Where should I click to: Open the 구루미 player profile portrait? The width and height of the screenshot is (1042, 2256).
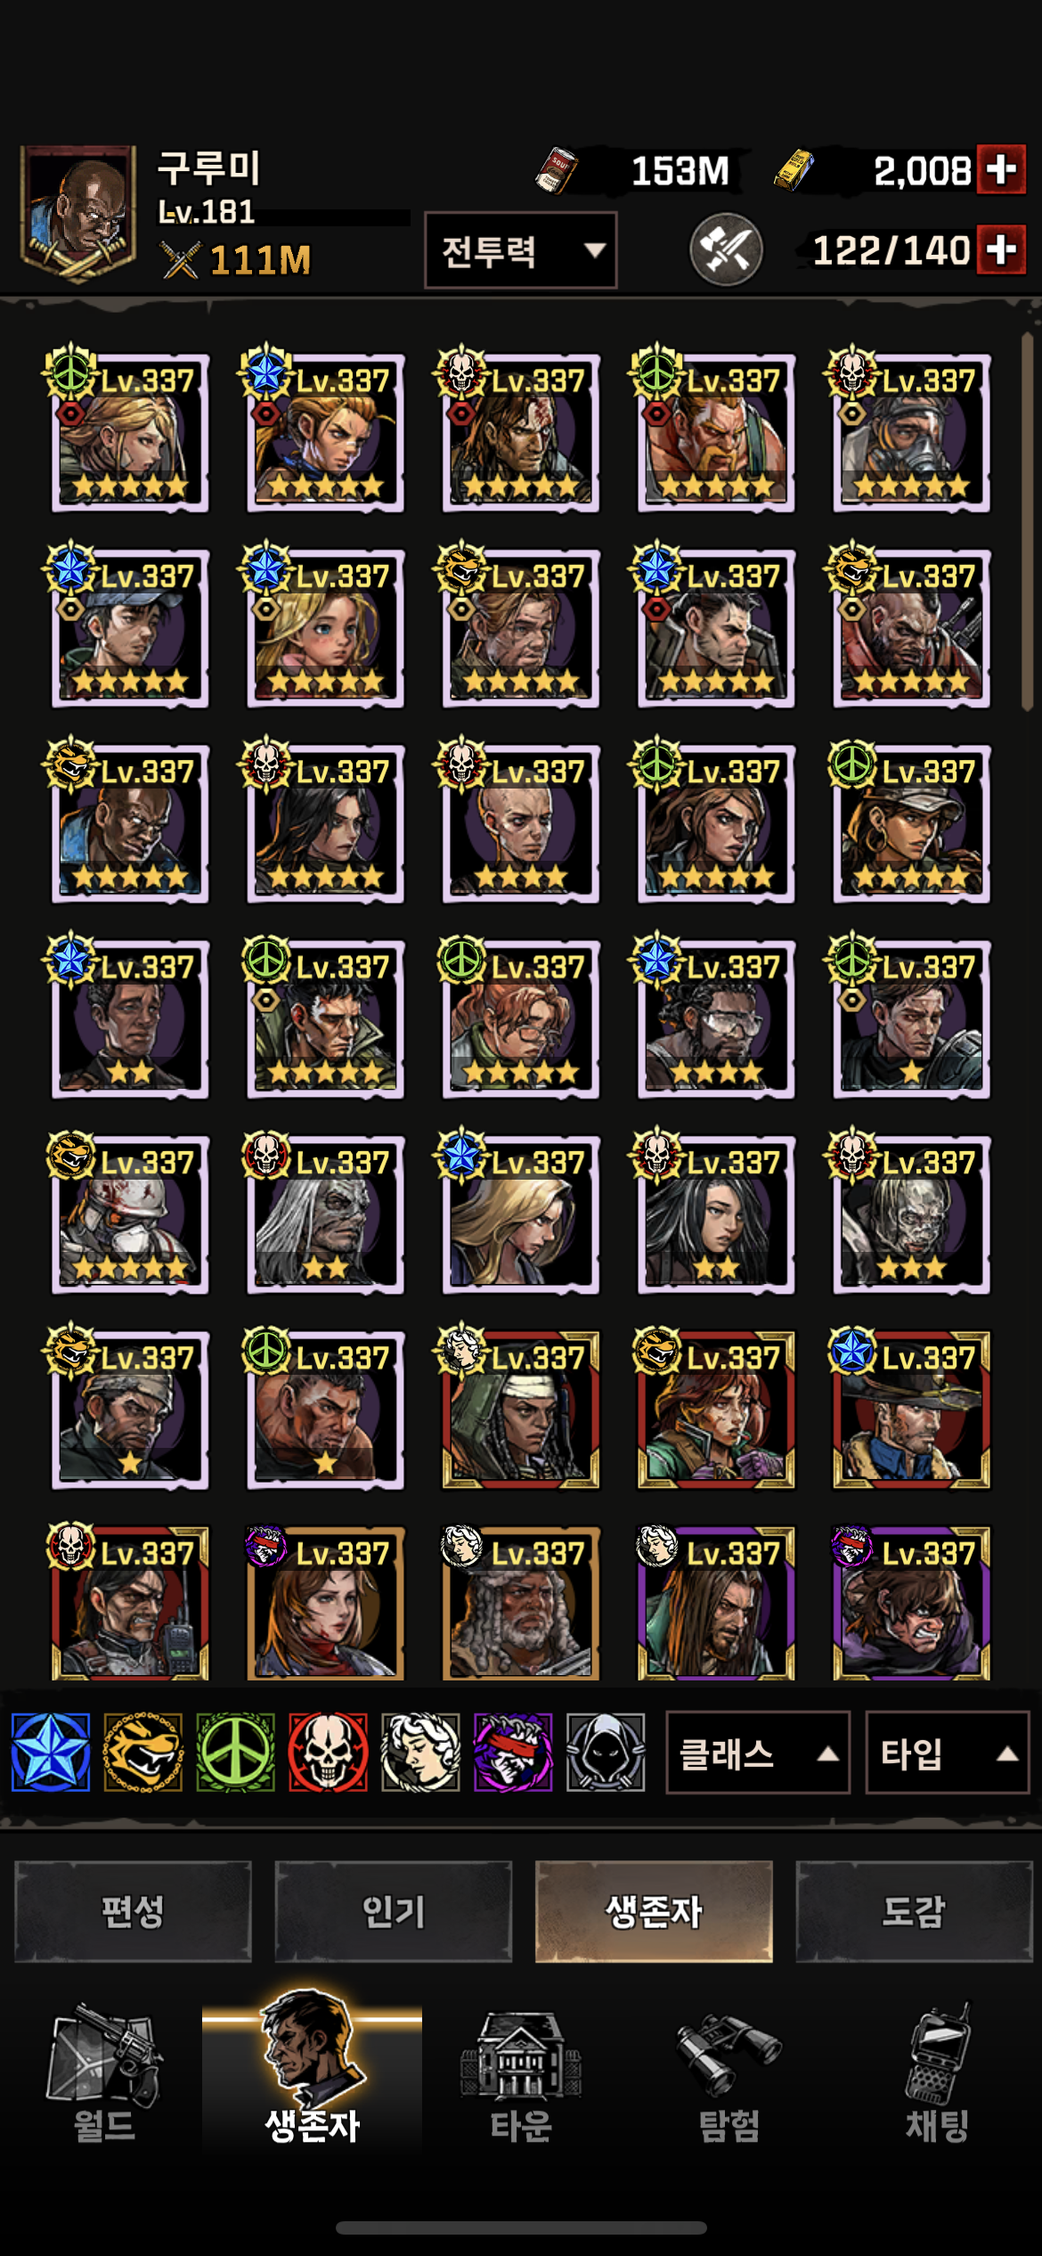click(78, 213)
